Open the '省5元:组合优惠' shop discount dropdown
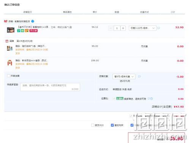Viewport: 190px width, 143px height. click(x=124, y=76)
